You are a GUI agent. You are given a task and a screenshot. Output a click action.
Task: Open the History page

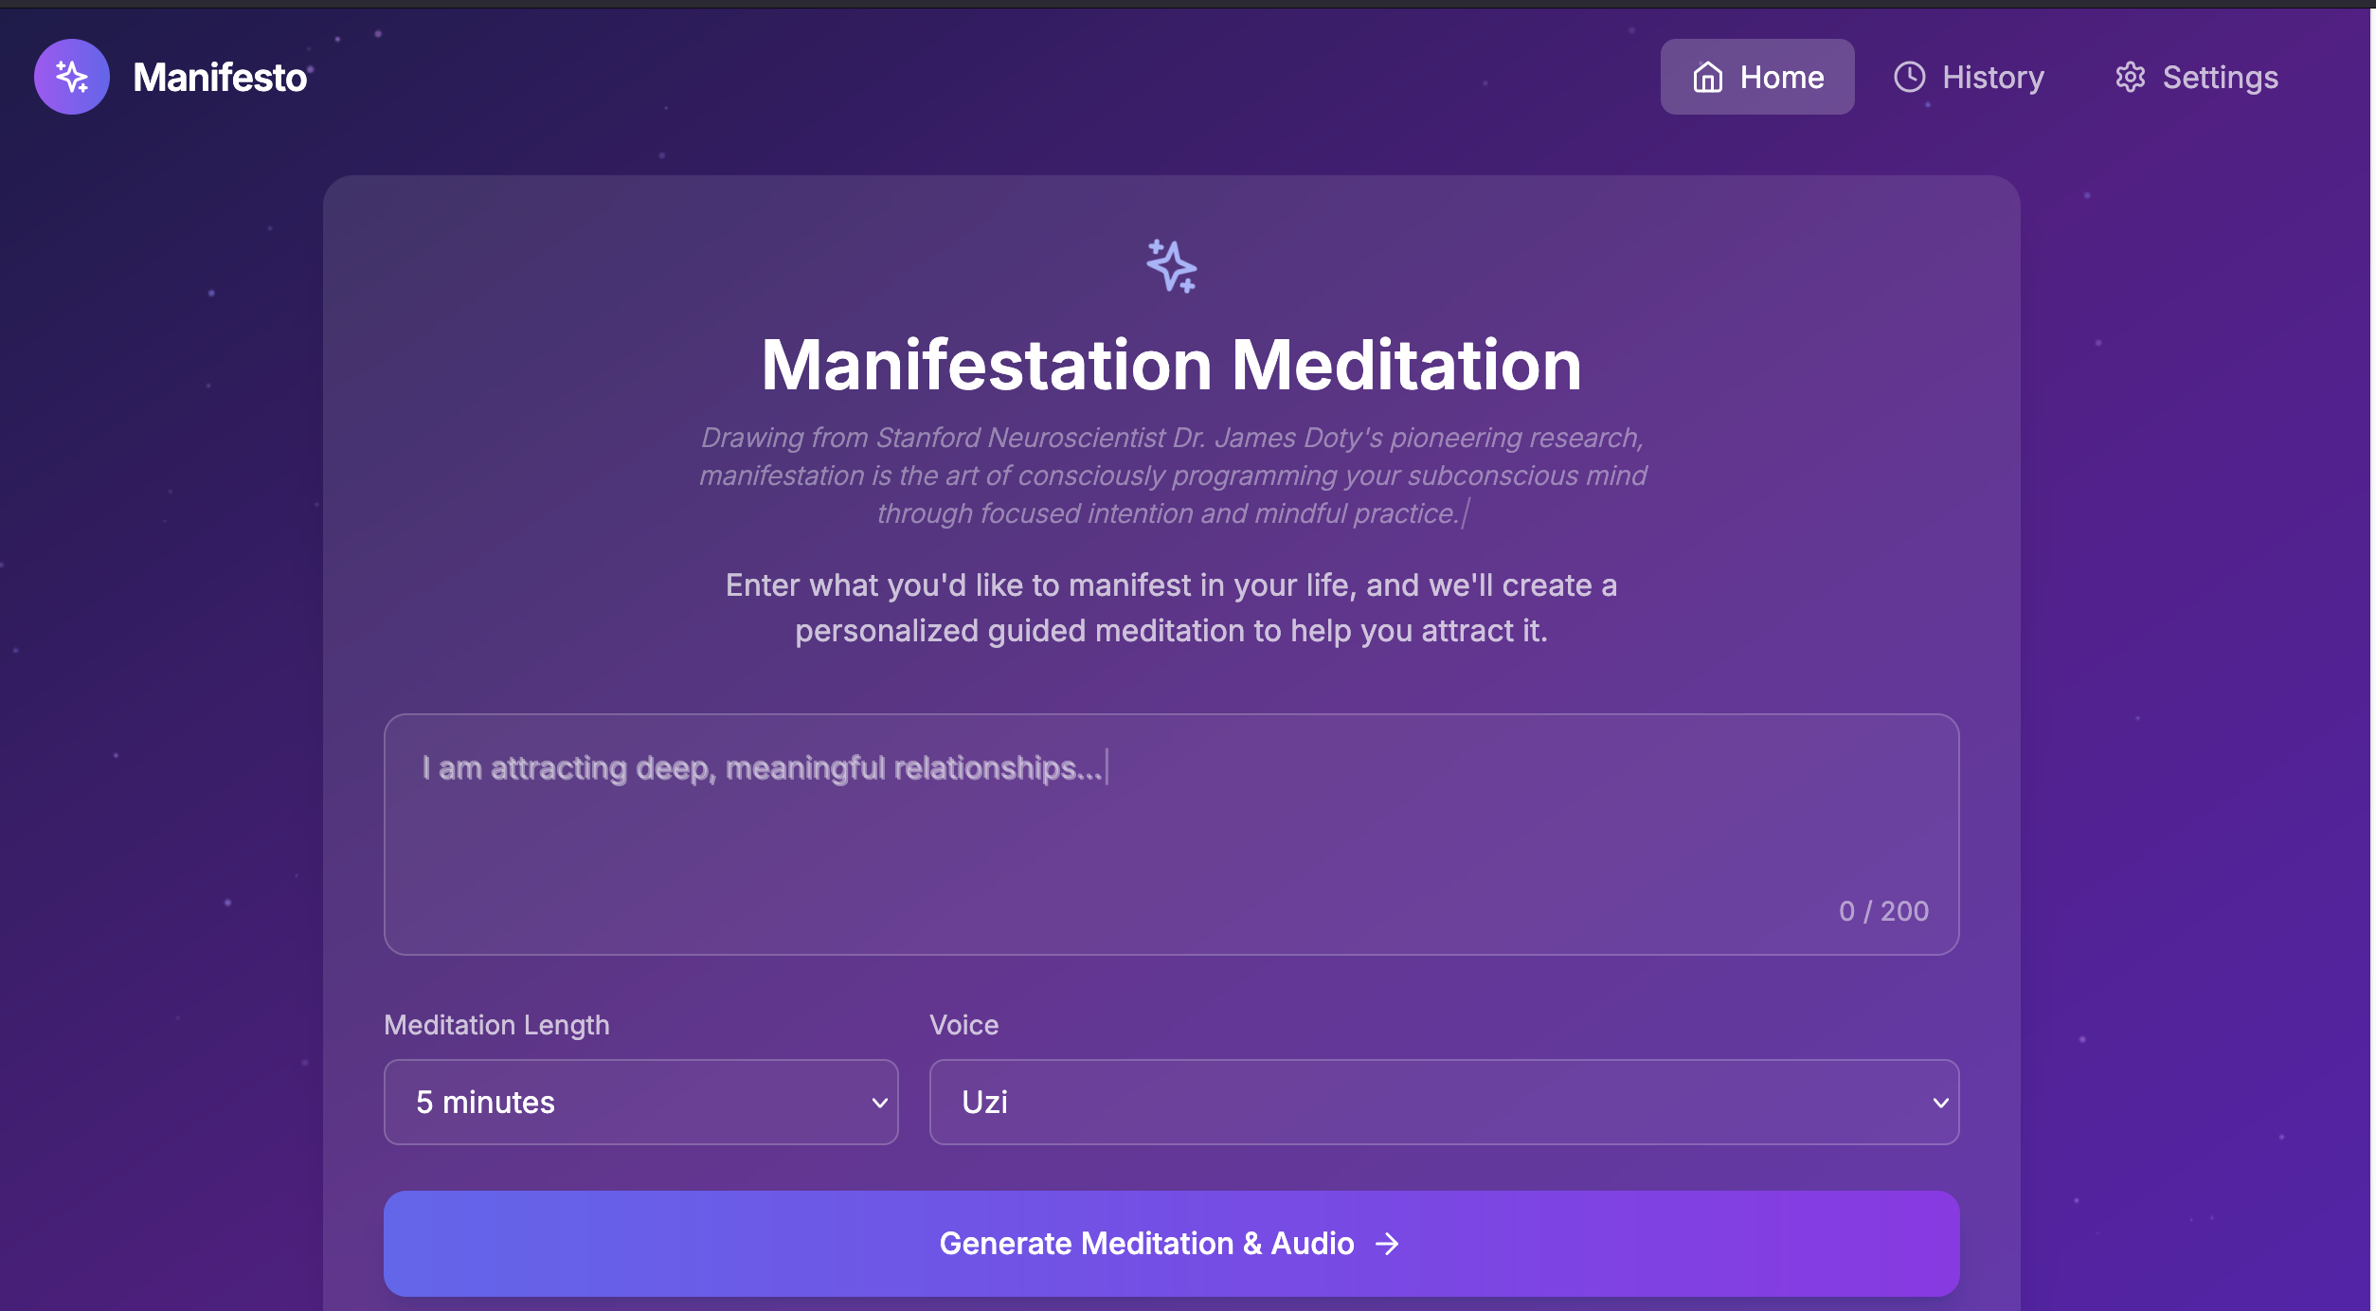point(1969,77)
